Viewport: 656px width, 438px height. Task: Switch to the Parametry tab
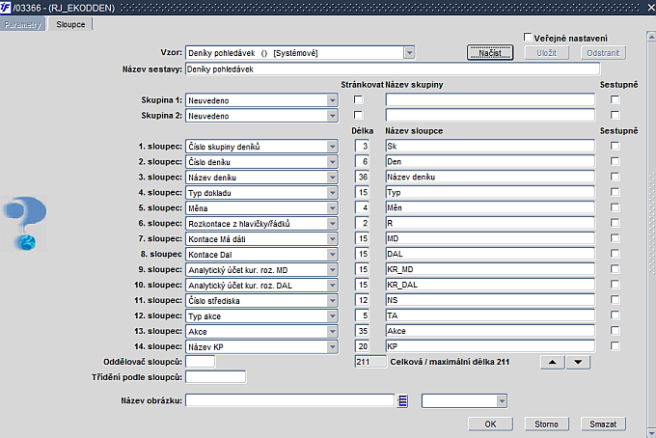[22, 25]
